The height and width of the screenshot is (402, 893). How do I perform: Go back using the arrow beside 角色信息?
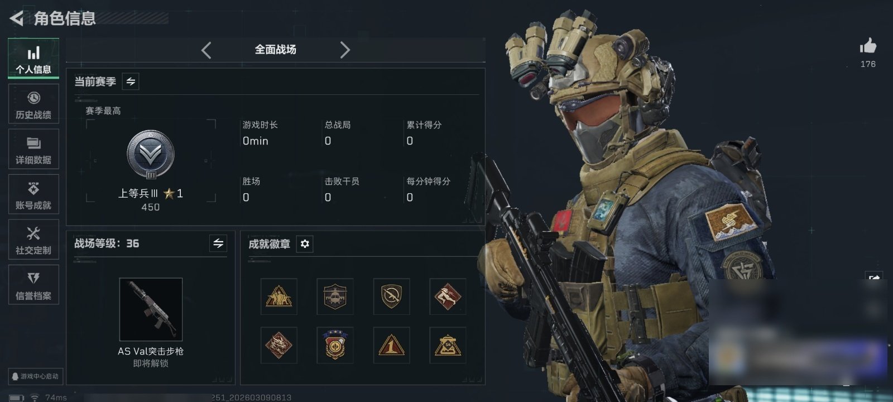point(17,18)
